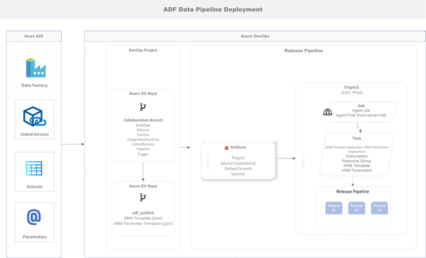Select the Parameters at-sign icon
426x258 pixels.
point(34,217)
